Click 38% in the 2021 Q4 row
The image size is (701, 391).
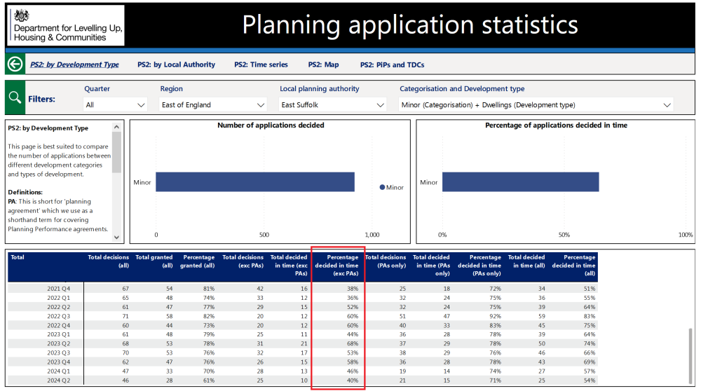[x=353, y=289]
